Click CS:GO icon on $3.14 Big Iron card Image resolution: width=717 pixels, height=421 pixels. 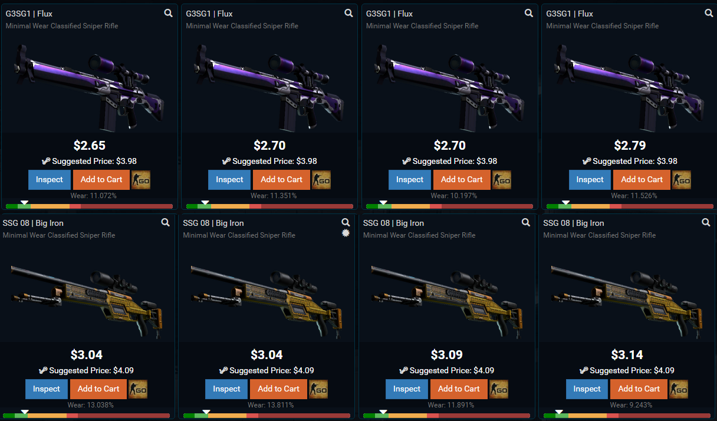(x=678, y=389)
